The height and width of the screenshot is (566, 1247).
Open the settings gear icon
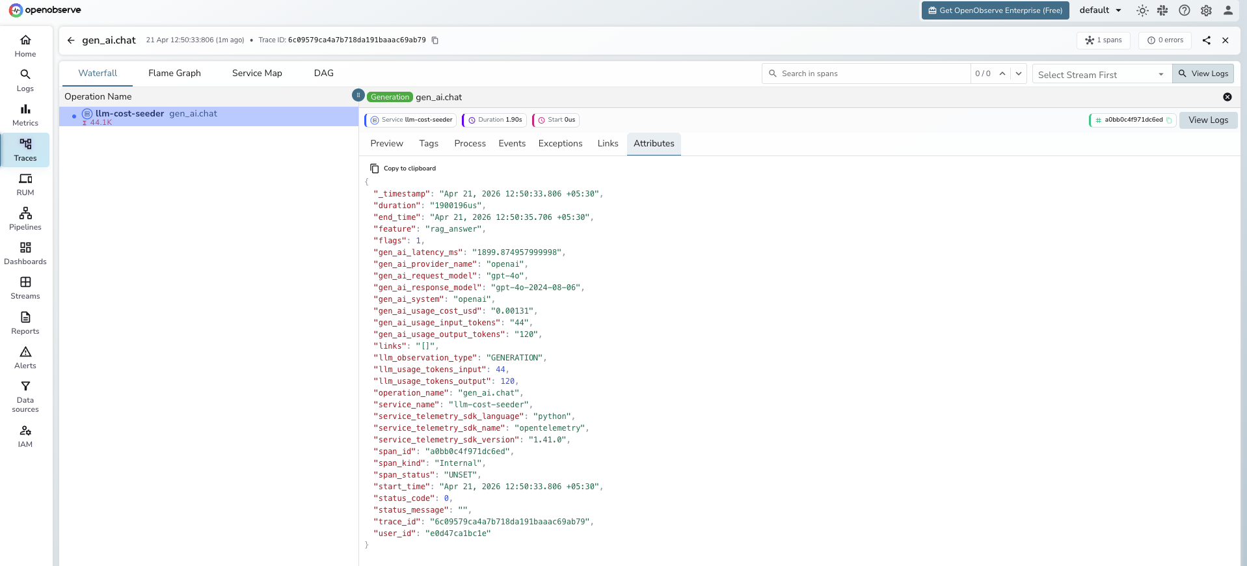1206,10
